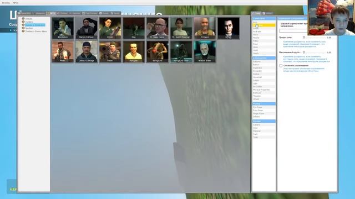Spawn the Vortigaunt NPC

coord(158,51)
